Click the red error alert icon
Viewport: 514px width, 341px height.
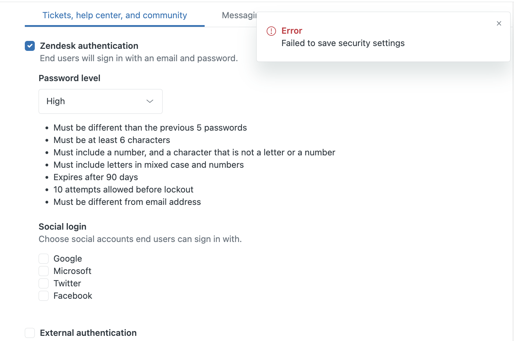271,31
